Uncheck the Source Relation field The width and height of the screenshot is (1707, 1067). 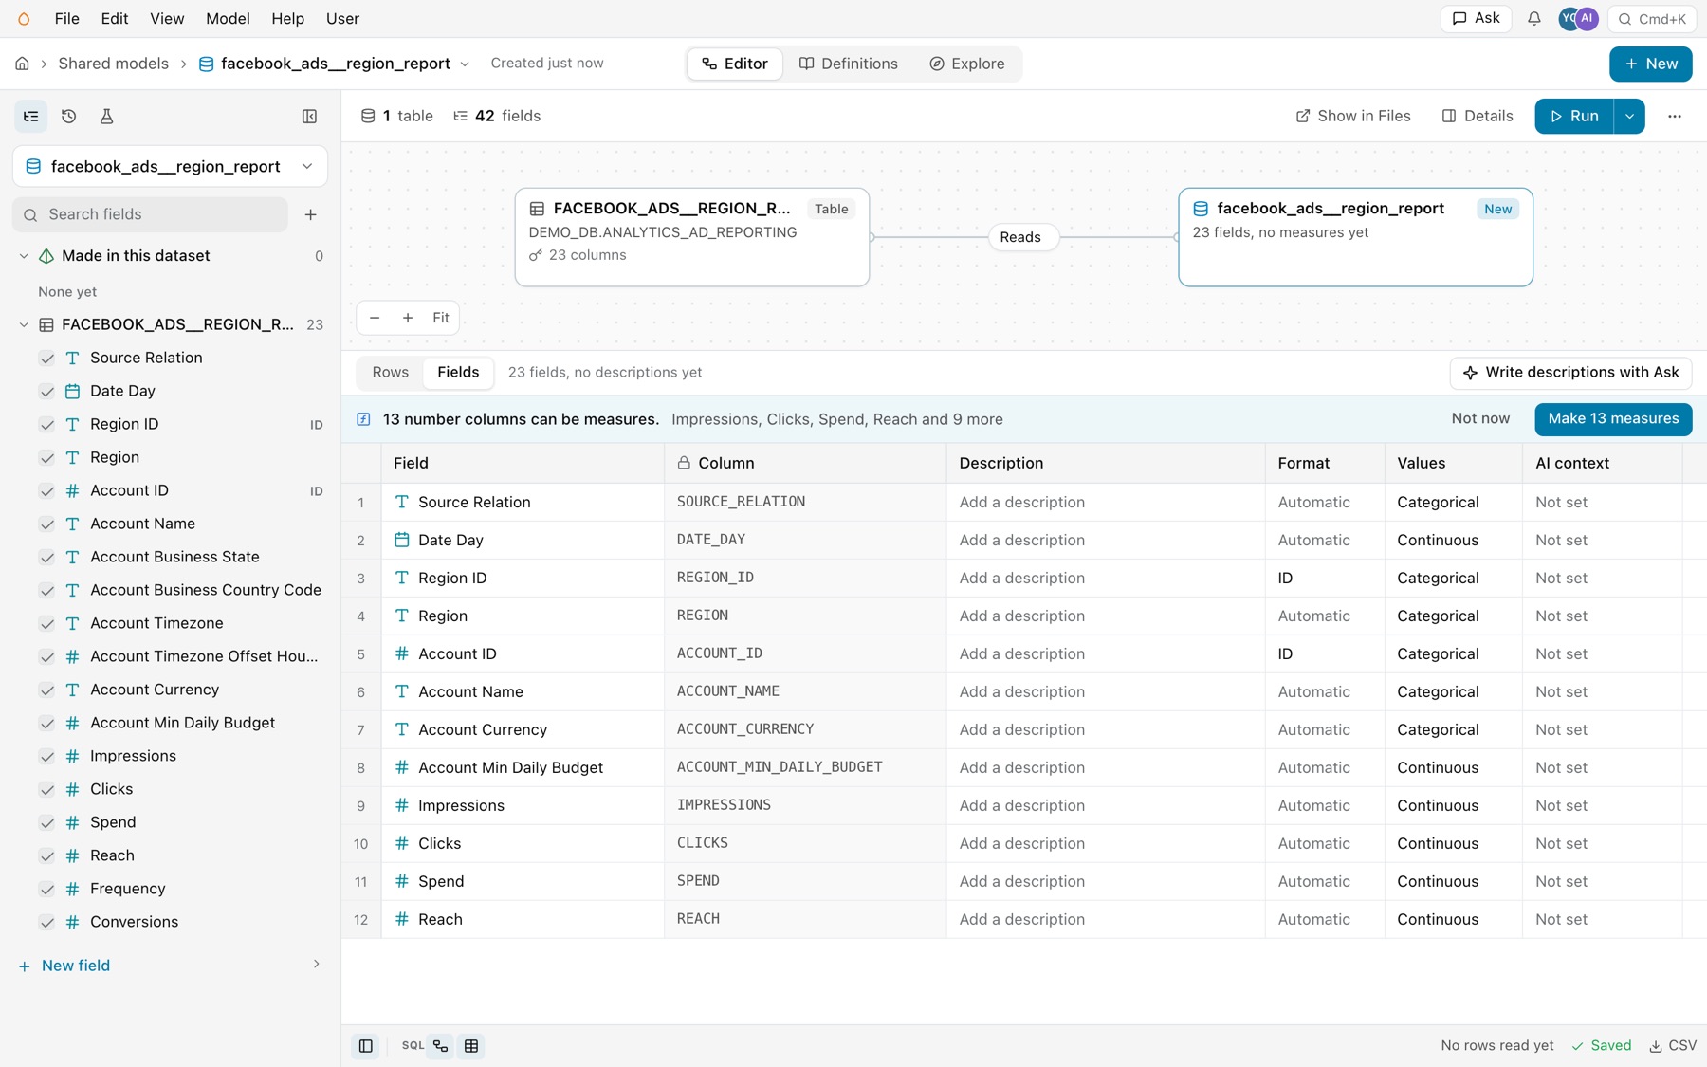[46, 358]
